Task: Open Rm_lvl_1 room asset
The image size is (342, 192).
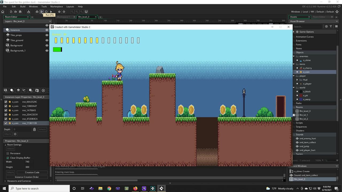Action: 304,115
